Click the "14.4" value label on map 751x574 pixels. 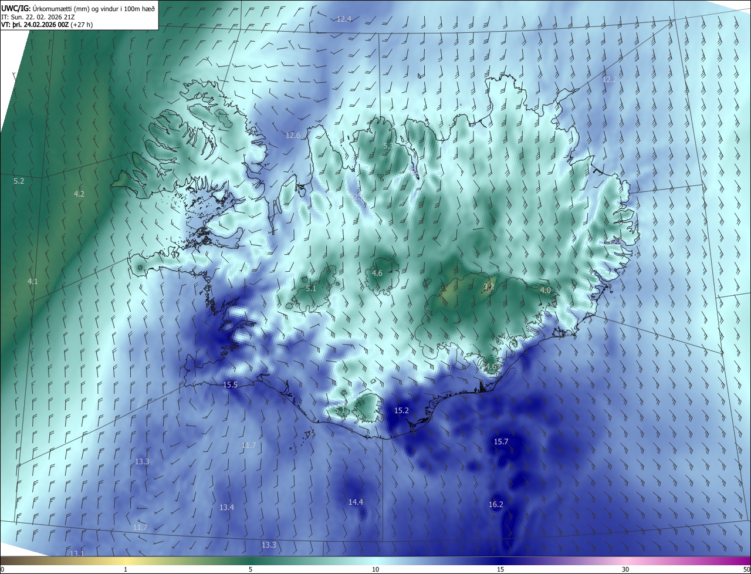pos(356,502)
